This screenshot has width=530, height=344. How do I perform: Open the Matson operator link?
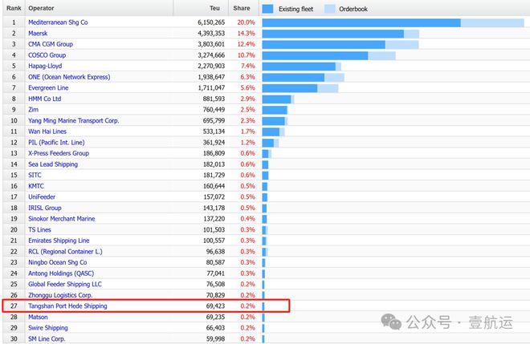click(39, 317)
